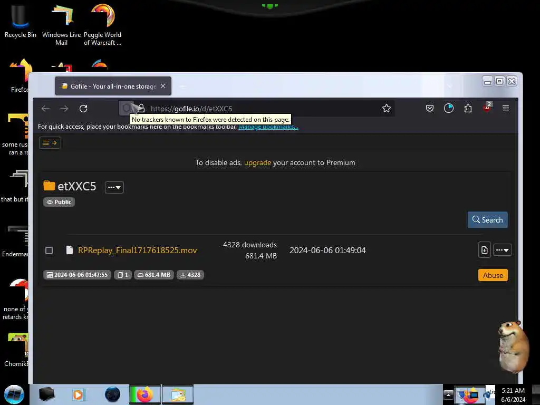Open the media player taskbar icon
This screenshot has width=540, height=405.
[x=78, y=394]
